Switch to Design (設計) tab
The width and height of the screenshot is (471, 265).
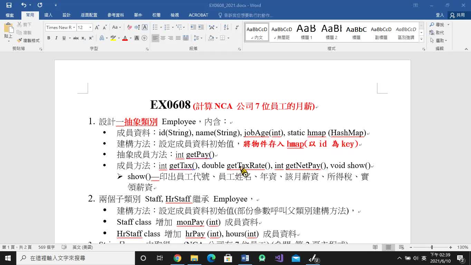(67, 15)
